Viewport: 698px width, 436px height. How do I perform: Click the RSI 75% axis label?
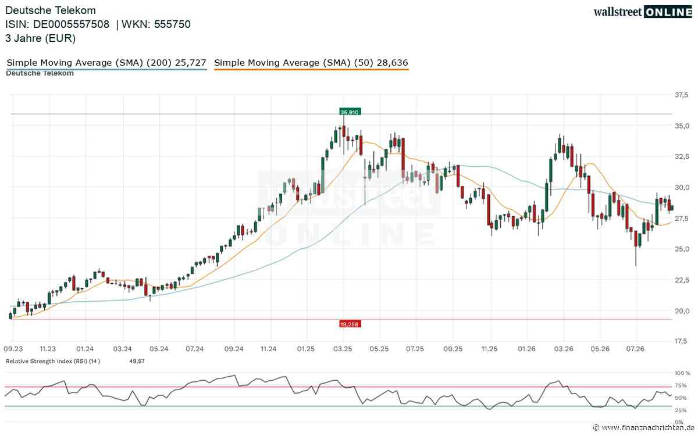coord(680,385)
